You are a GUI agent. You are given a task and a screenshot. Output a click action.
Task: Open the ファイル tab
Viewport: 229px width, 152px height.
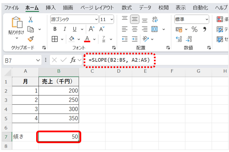pyautogui.click(x=12, y=8)
